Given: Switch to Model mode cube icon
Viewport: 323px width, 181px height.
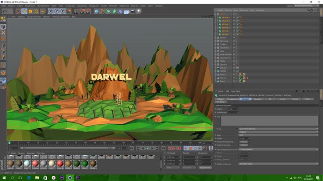Looking at the screenshot, I should (x=3, y=27).
